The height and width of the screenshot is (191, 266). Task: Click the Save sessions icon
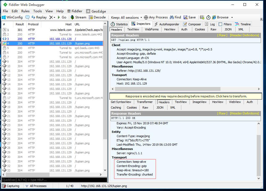(185, 17)
